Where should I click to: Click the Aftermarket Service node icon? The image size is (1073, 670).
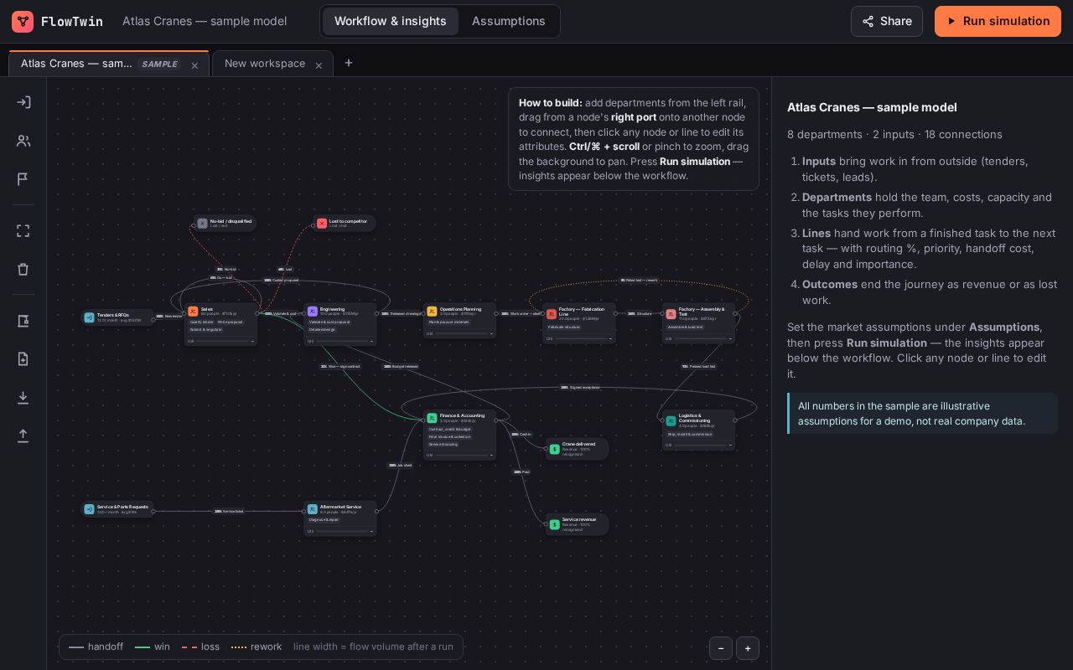tap(313, 509)
